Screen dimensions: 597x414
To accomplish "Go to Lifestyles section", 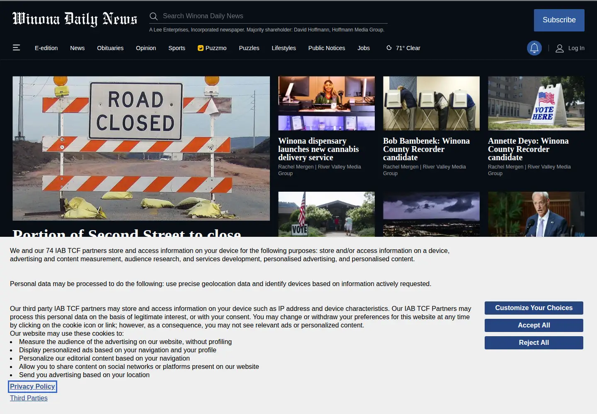I will pyautogui.click(x=284, y=48).
